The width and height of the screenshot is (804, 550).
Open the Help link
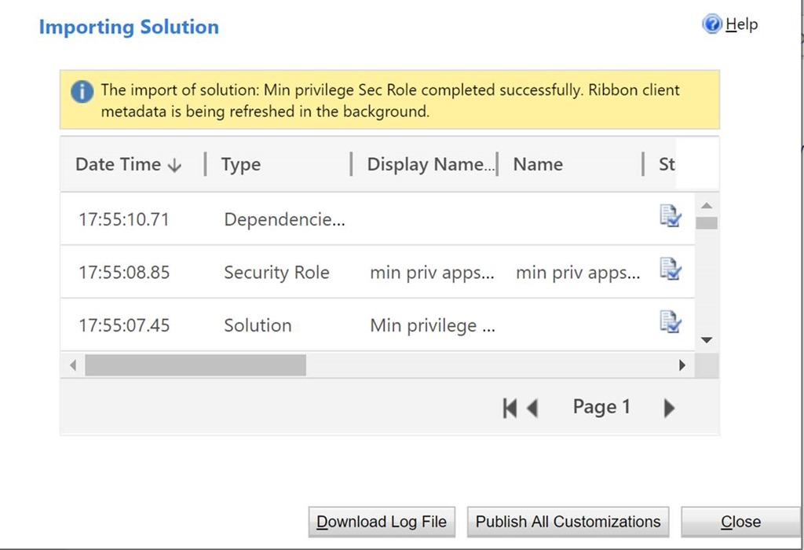[741, 24]
